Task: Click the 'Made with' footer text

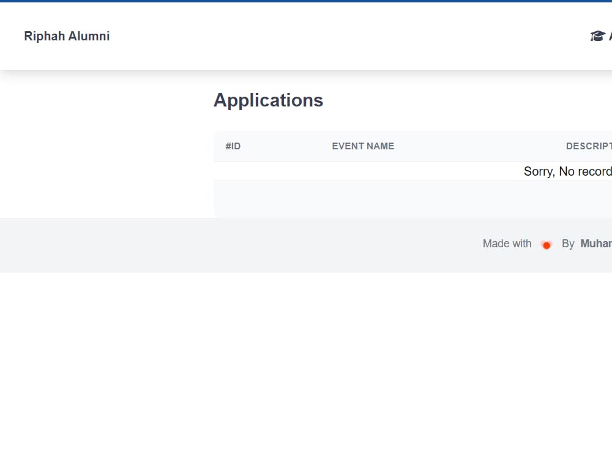Action: (507, 244)
